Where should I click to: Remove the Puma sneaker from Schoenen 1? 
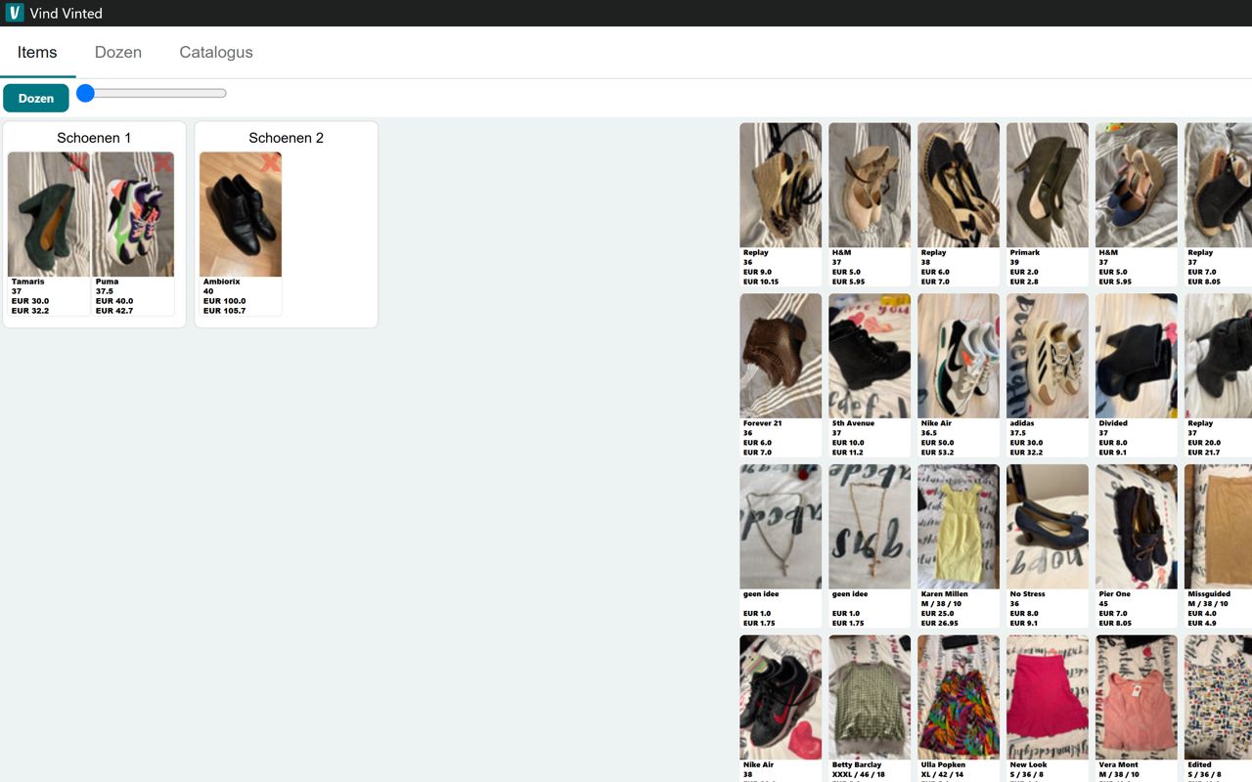[x=162, y=164]
